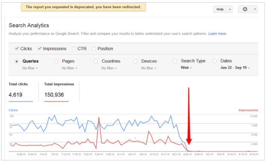Expand the Queries No filter dropdown

tap(31, 68)
